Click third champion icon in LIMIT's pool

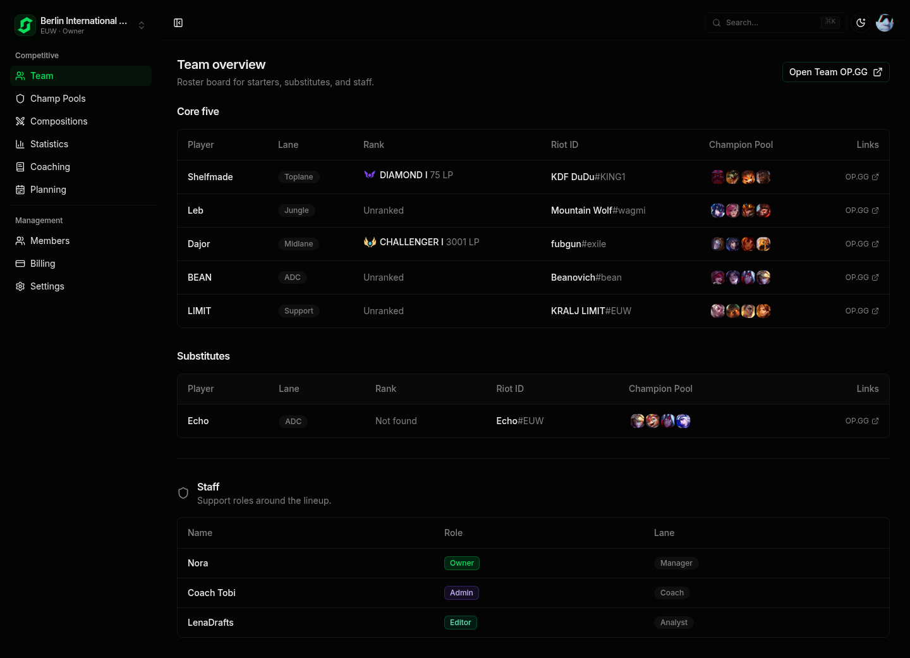(x=748, y=311)
